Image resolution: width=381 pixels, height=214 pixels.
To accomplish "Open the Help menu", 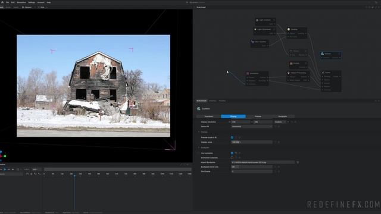I will point(49,2).
